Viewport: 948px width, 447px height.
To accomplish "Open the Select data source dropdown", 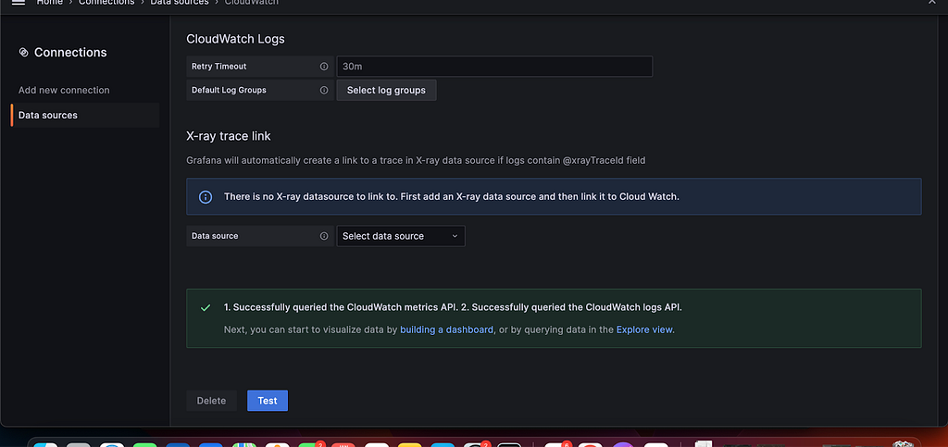I will [x=401, y=236].
